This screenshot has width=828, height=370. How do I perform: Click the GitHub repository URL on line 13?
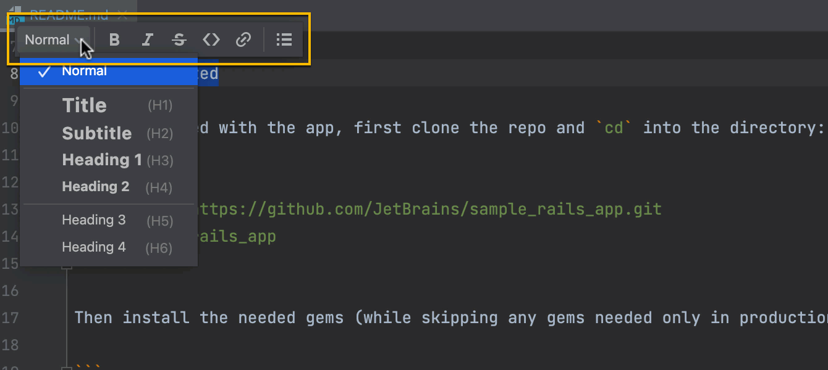click(x=426, y=209)
